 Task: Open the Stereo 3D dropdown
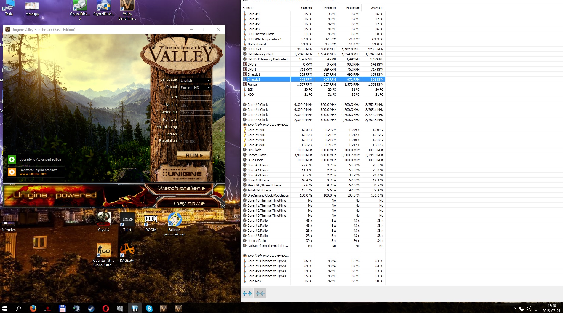pos(195,113)
